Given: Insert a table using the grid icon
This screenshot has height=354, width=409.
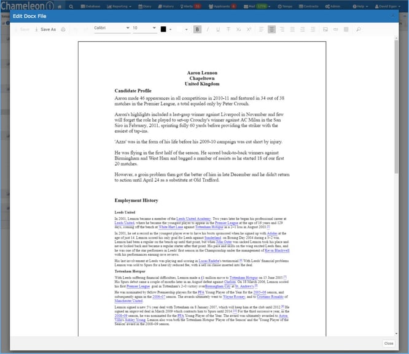Looking at the screenshot, I should 346,29.
